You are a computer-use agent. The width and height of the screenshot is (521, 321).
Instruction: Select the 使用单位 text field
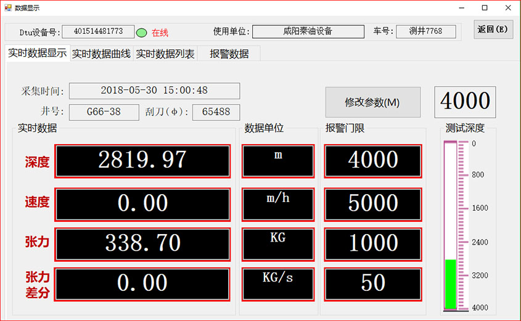click(x=308, y=31)
